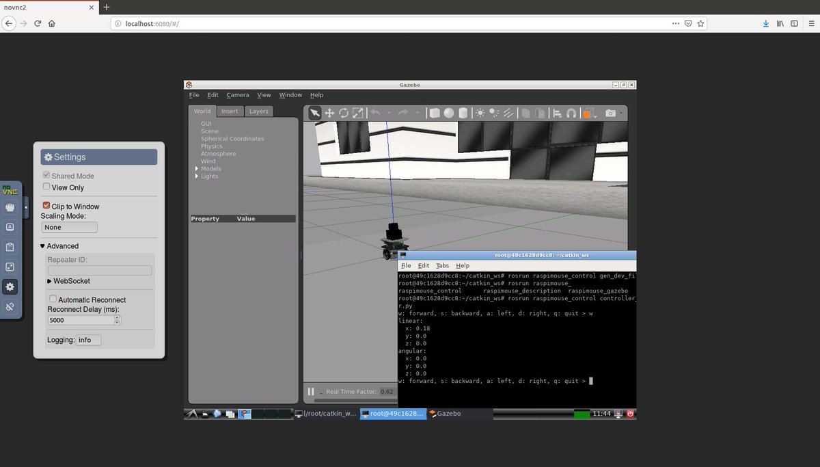Open the align tool
Viewport: 820px width, 467px height.
click(x=557, y=114)
